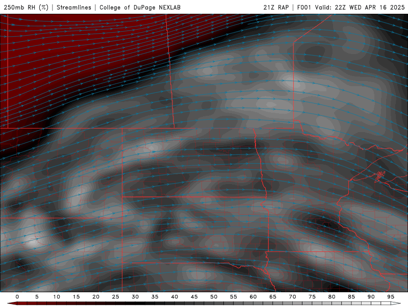408x306 pixels.
Task: Click the colorbar label '45'
Action: point(194,297)
